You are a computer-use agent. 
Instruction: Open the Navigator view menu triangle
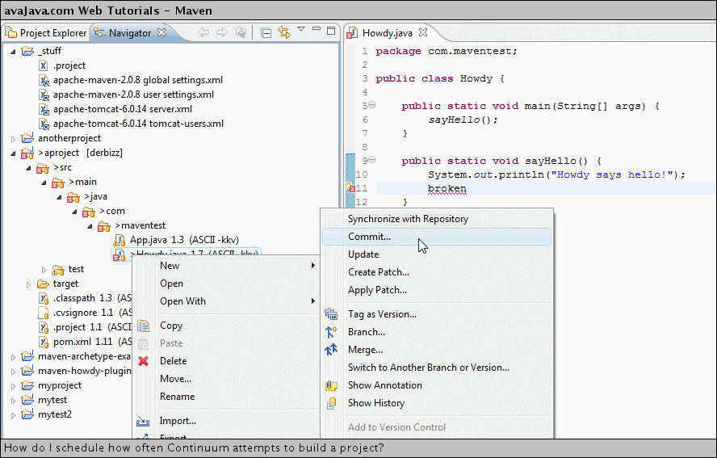pos(301,29)
